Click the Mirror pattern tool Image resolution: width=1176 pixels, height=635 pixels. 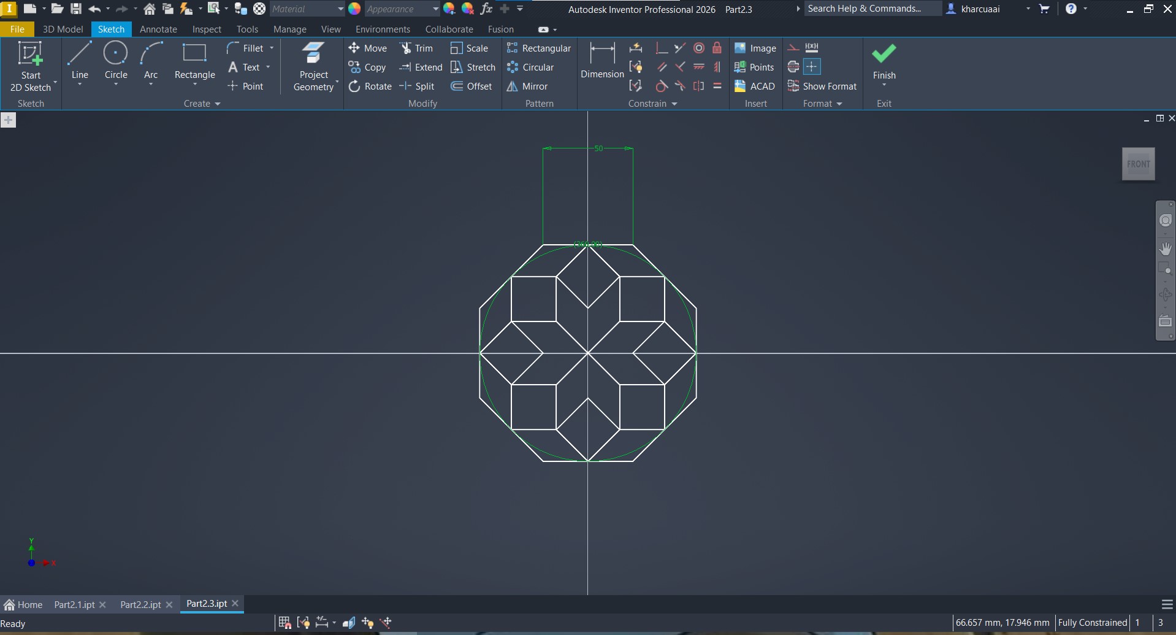527,87
